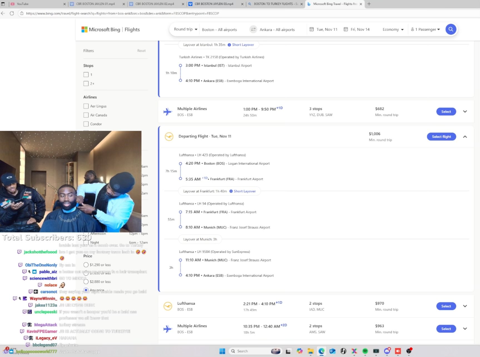The height and width of the screenshot is (357, 480).
Task: Switch to CBR BOSTON JAYLEN 01.mp4 tab
Action: click(x=97, y=4)
